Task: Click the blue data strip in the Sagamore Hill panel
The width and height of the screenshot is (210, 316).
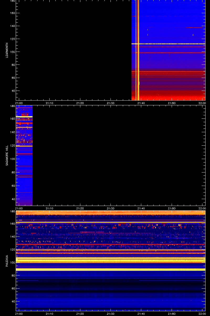Action: click(24, 155)
